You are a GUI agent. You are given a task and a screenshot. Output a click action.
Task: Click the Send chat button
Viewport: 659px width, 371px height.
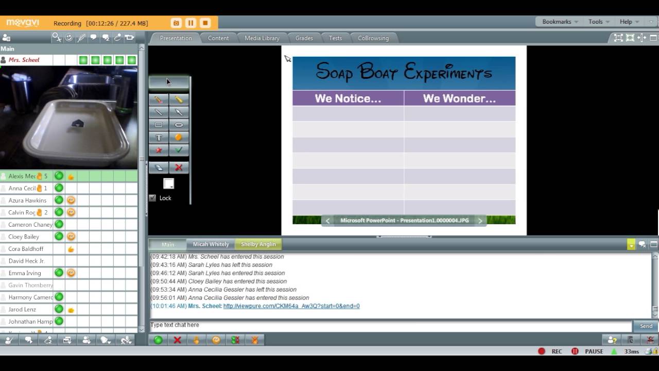[x=646, y=326]
